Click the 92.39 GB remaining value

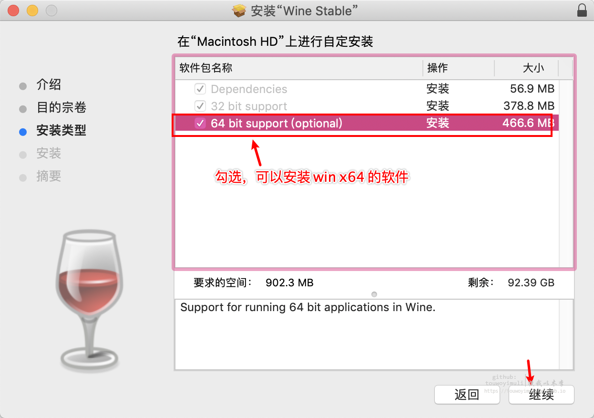click(531, 282)
